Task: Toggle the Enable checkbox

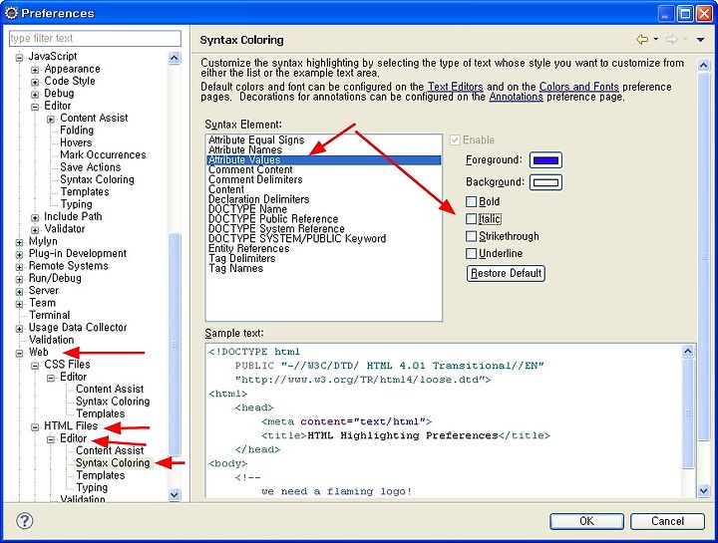Action: pyautogui.click(x=455, y=139)
